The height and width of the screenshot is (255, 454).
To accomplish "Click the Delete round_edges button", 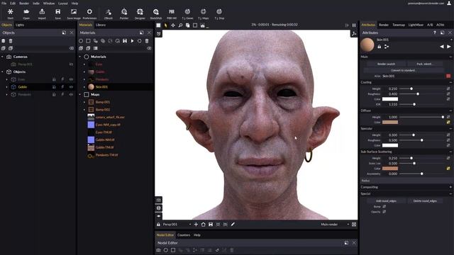I will coord(425,201).
